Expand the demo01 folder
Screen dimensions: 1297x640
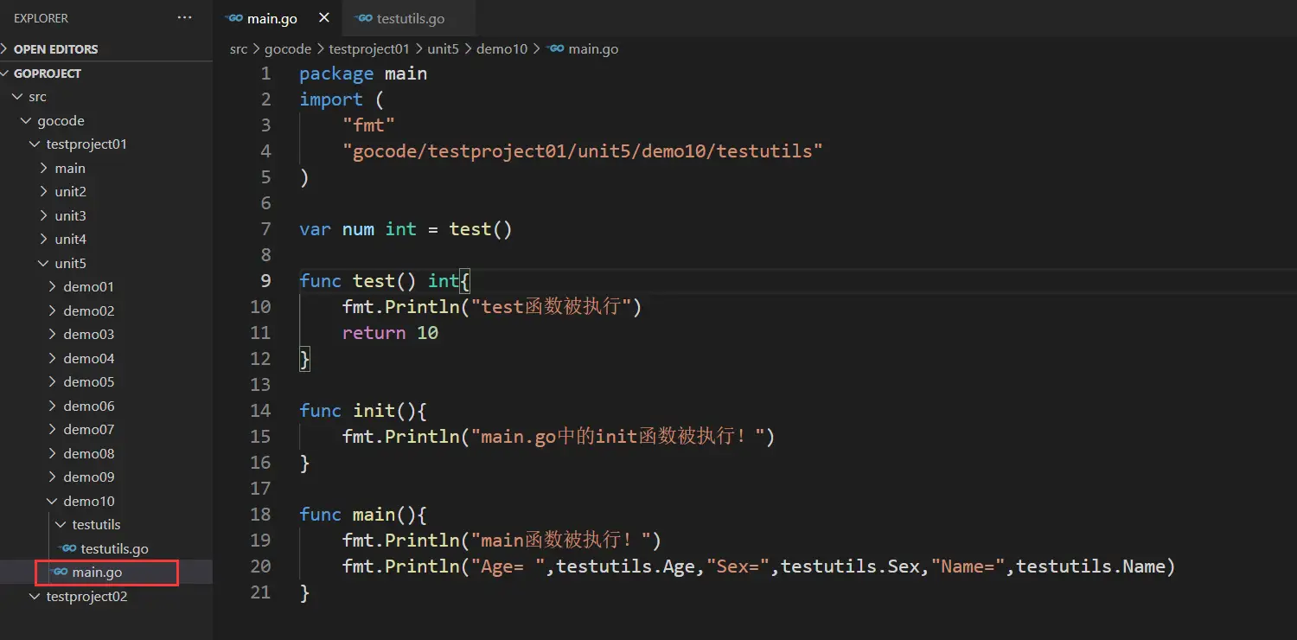click(x=88, y=287)
